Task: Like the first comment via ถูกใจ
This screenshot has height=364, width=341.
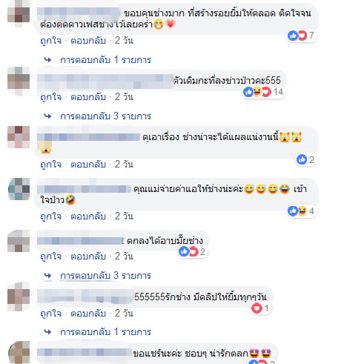Action: click(51, 41)
